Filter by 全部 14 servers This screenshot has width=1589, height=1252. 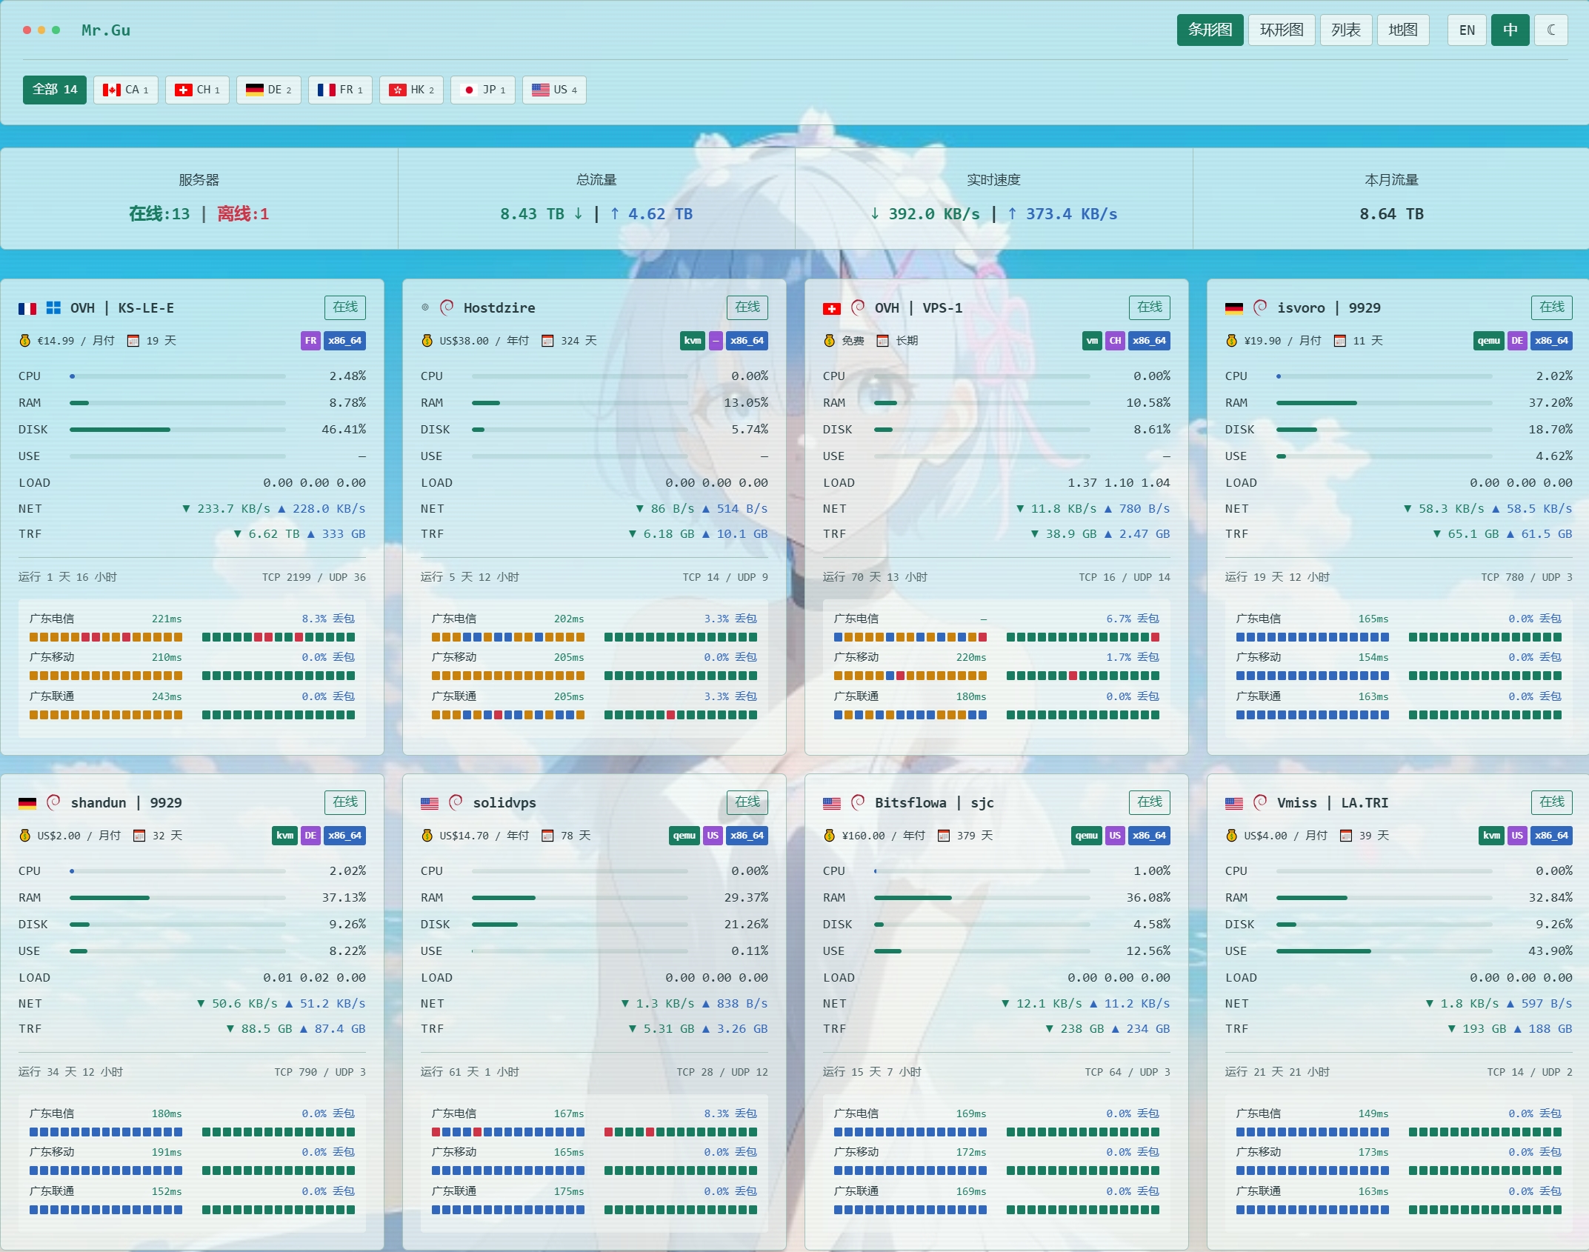[x=55, y=90]
